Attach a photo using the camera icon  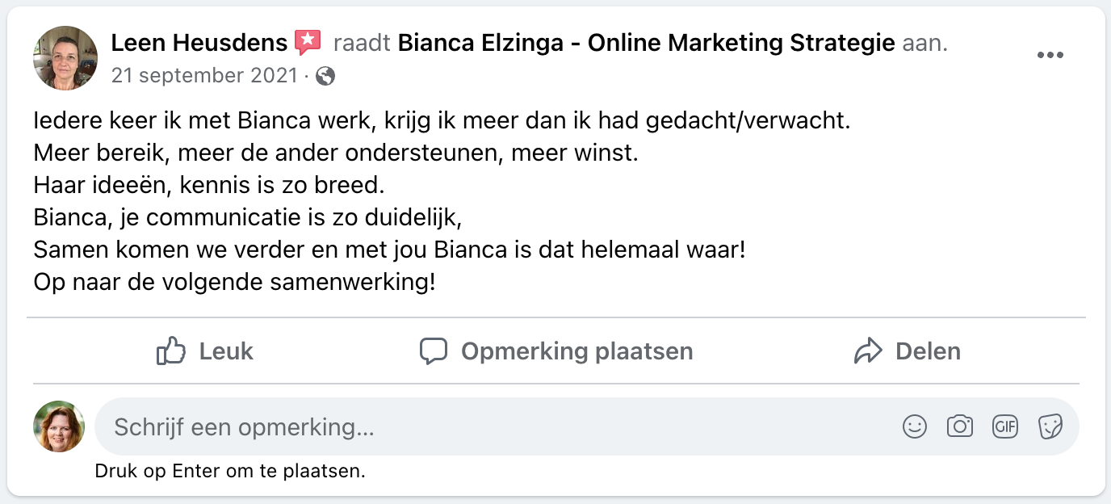pos(960,426)
